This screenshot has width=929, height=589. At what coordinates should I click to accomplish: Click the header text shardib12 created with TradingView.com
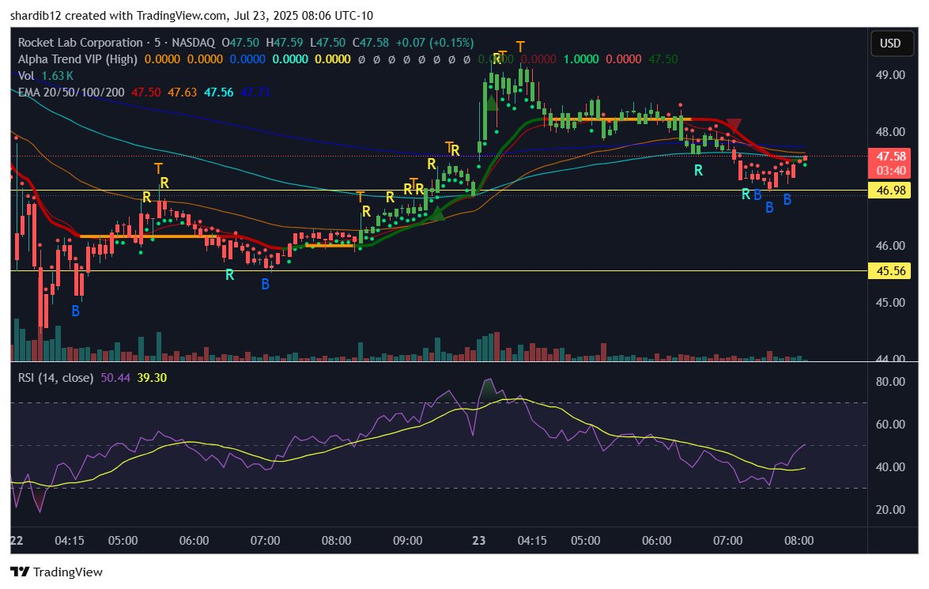click(119, 15)
